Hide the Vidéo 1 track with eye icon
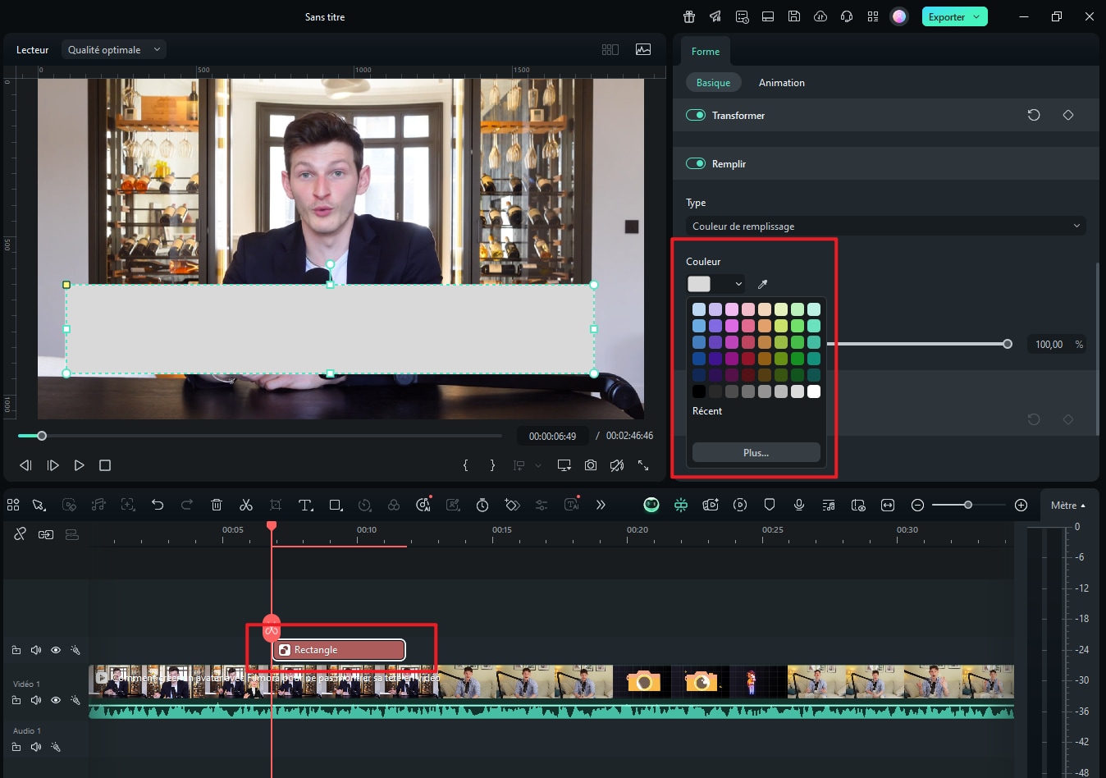 pyautogui.click(x=56, y=700)
